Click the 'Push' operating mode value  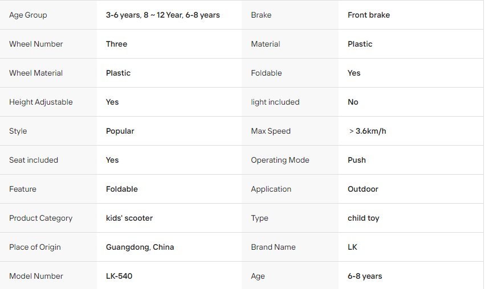pyautogui.click(x=357, y=160)
